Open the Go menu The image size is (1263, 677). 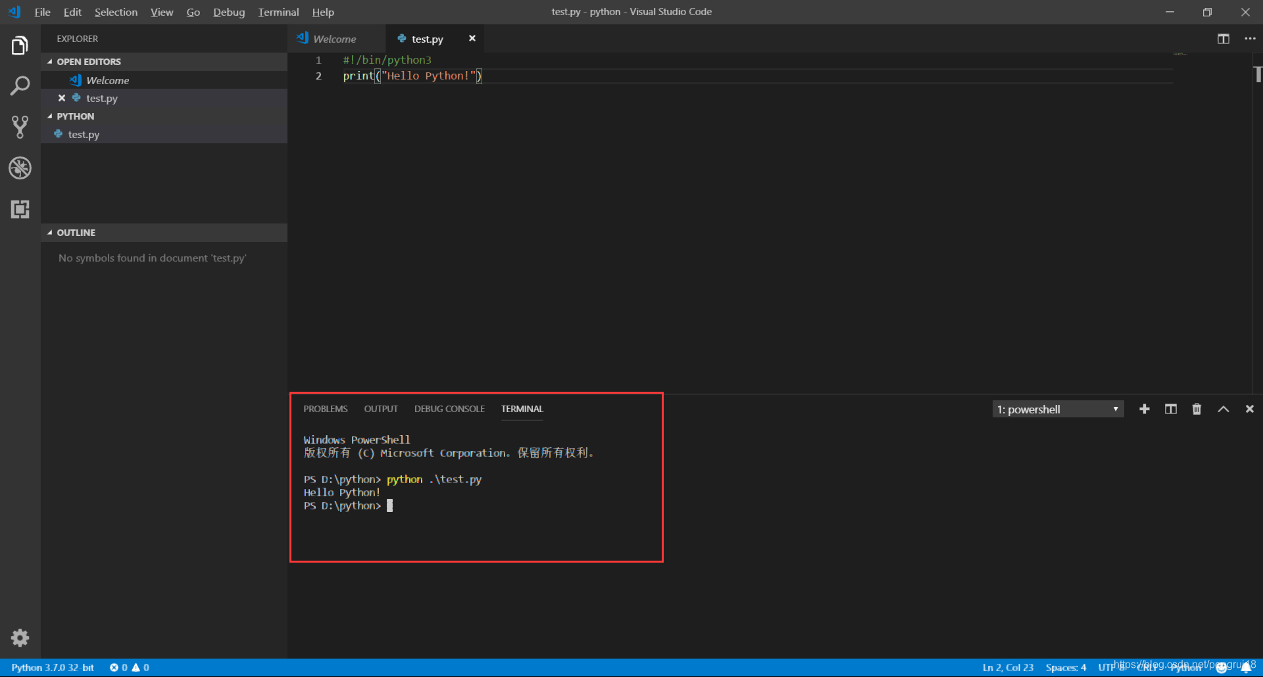click(x=193, y=12)
